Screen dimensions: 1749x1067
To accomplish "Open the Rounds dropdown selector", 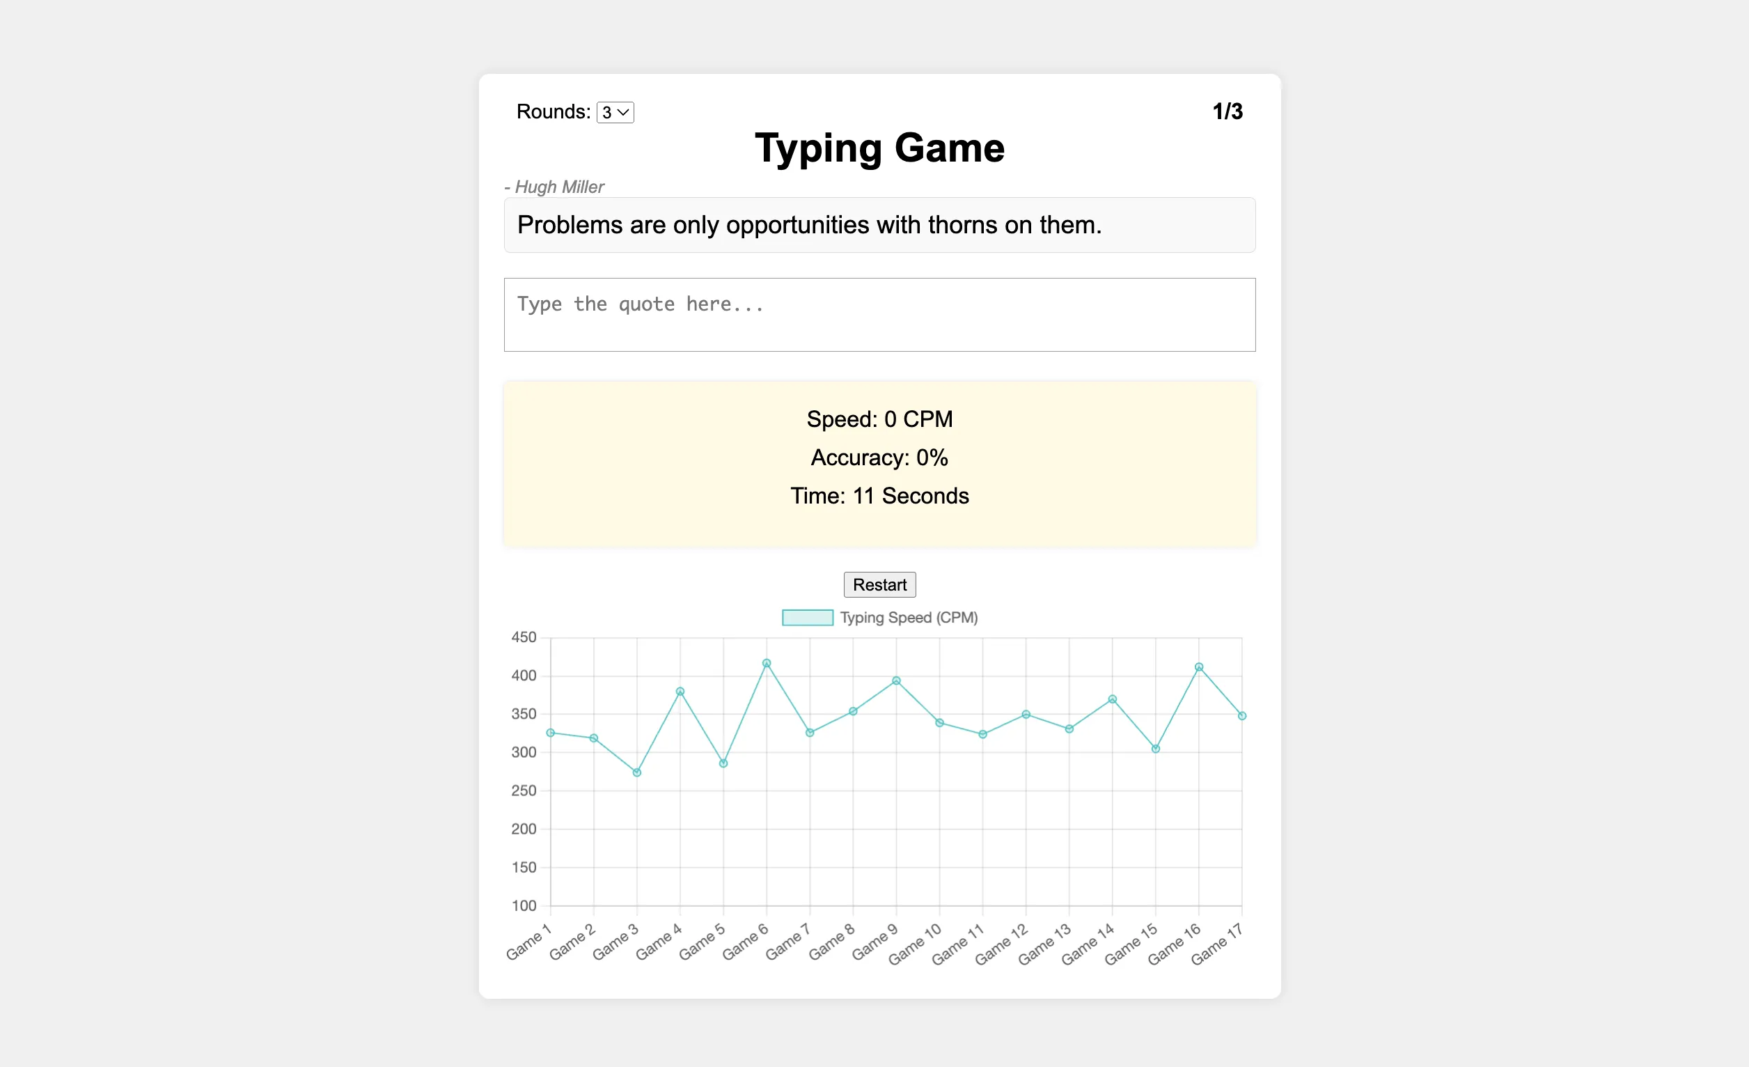I will click(x=615, y=112).
